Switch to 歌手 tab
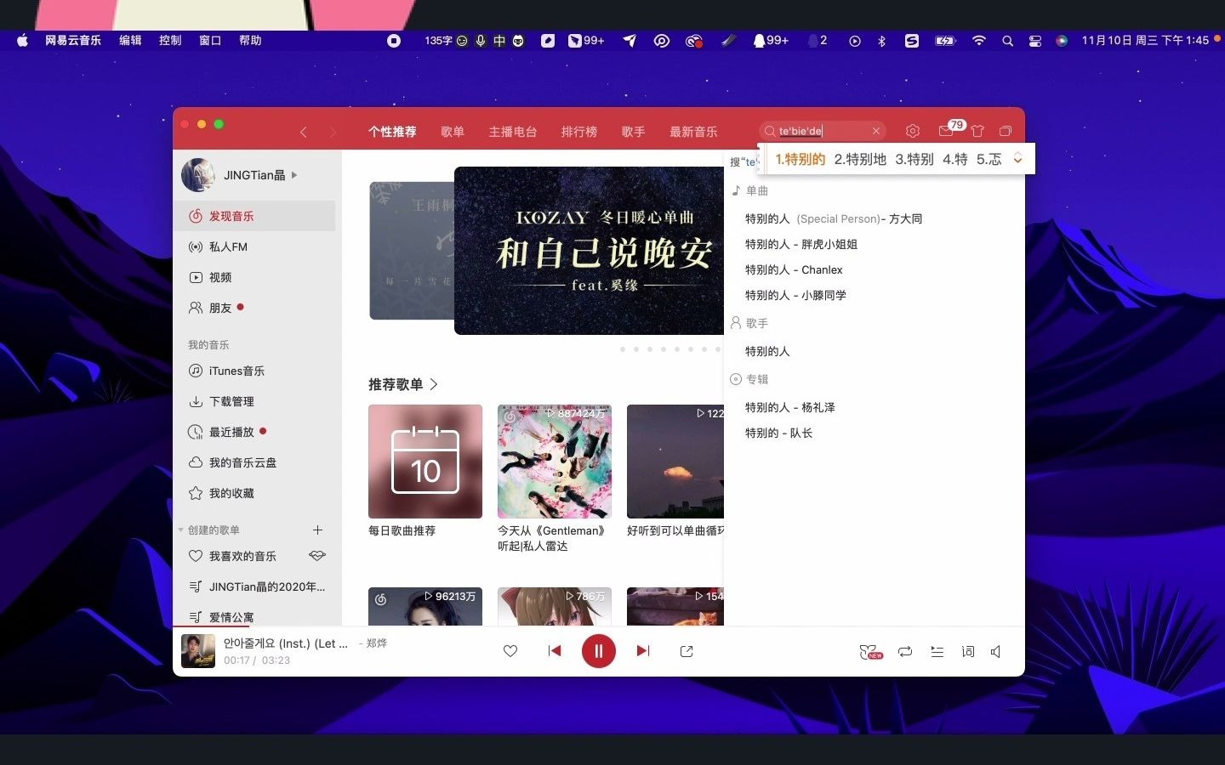1225x765 pixels. (x=633, y=132)
